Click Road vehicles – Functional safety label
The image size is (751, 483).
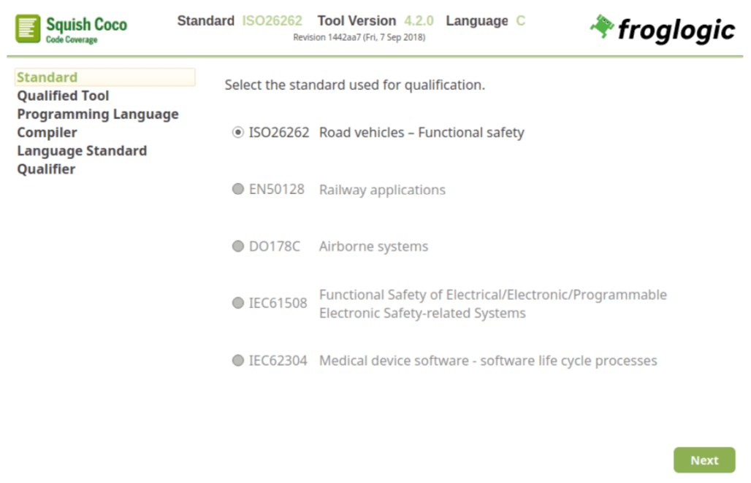(422, 133)
